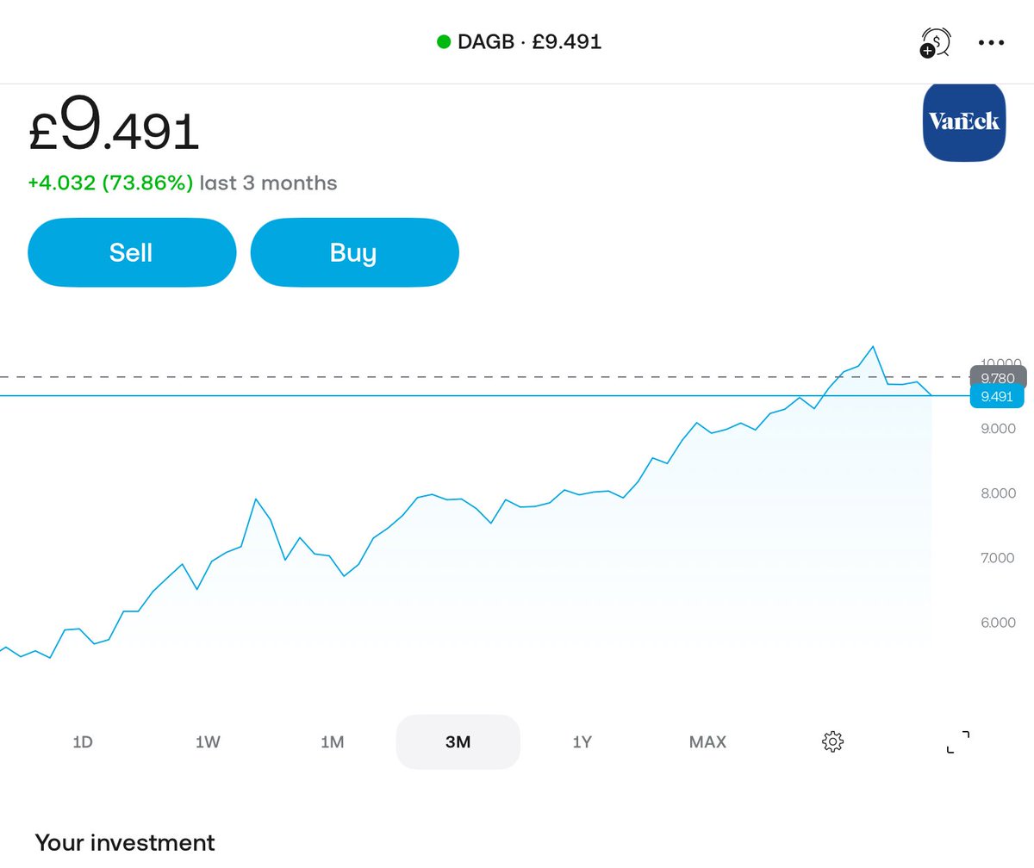Open the three-dot more options menu
Screen dimensions: 1034x868
coord(993,42)
